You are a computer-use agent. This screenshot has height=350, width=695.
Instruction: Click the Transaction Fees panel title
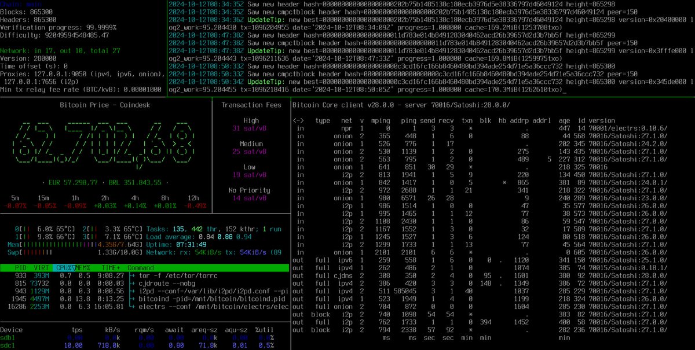251,105
